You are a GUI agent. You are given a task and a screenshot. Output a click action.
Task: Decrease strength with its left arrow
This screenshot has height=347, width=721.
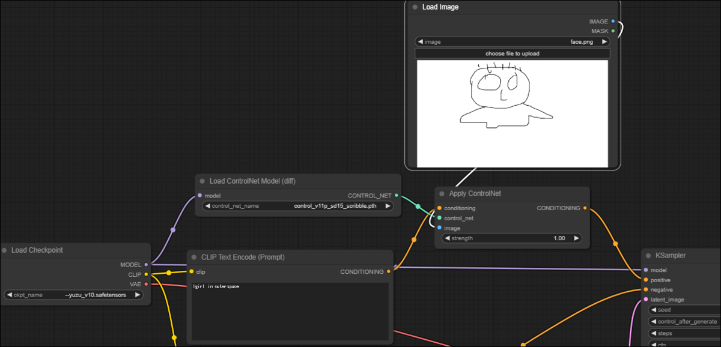pos(447,238)
